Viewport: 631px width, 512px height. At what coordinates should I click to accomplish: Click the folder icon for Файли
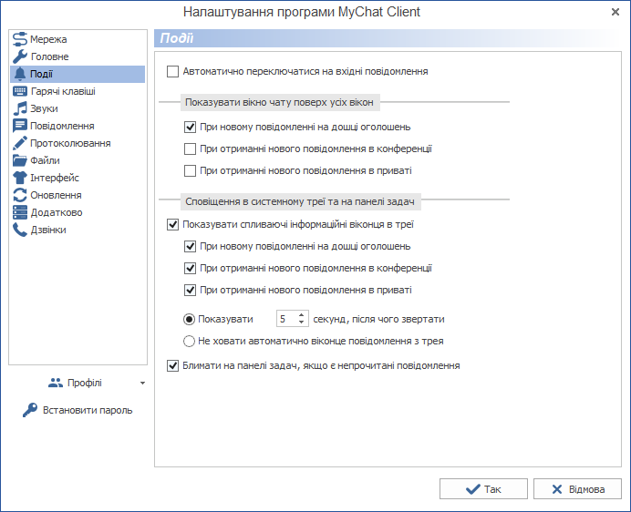[x=20, y=160]
